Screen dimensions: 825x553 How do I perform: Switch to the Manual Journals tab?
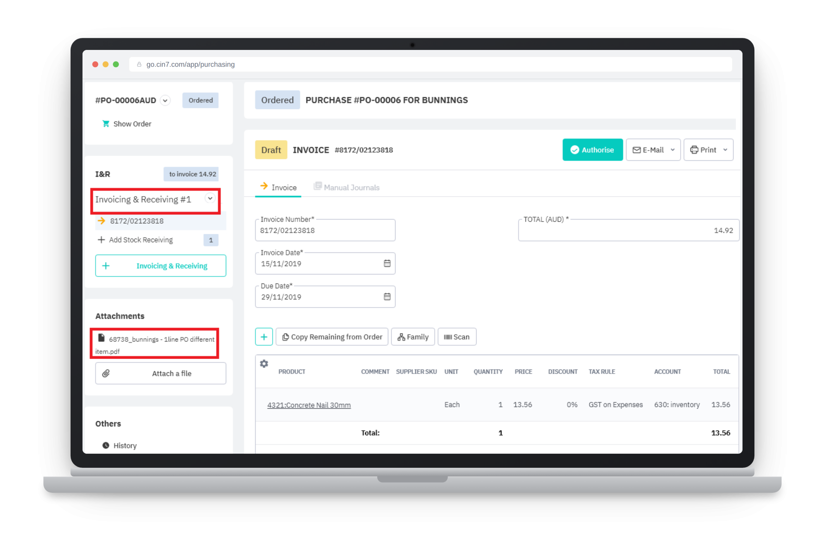tap(346, 188)
